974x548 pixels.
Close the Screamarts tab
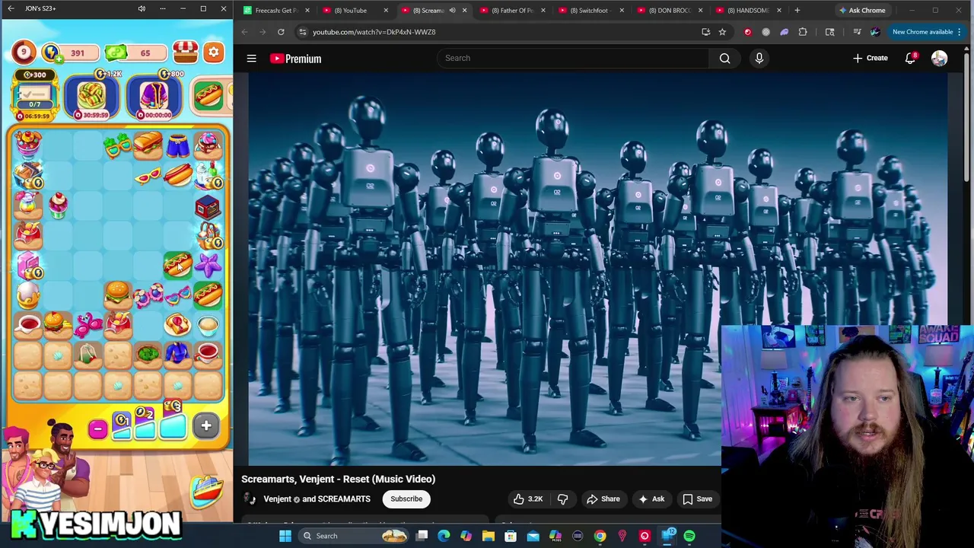464,10
